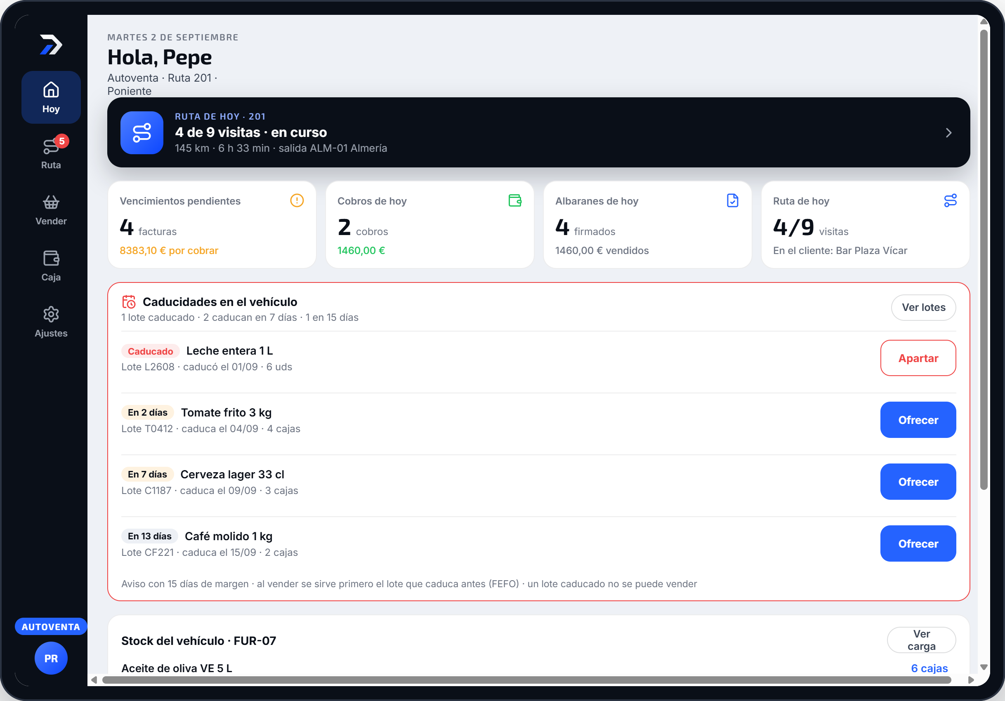Click Ofrecer for Café molido 1 kg
Screen dimensions: 1005x701
(918, 543)
